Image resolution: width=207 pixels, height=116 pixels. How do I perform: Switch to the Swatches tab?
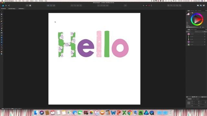[x=192, y=11]
